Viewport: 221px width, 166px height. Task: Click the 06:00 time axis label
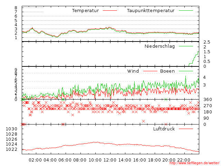pos(65,160)
